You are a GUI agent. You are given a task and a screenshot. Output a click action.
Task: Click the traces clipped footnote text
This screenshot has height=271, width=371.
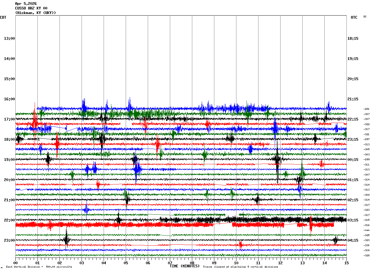240,267
